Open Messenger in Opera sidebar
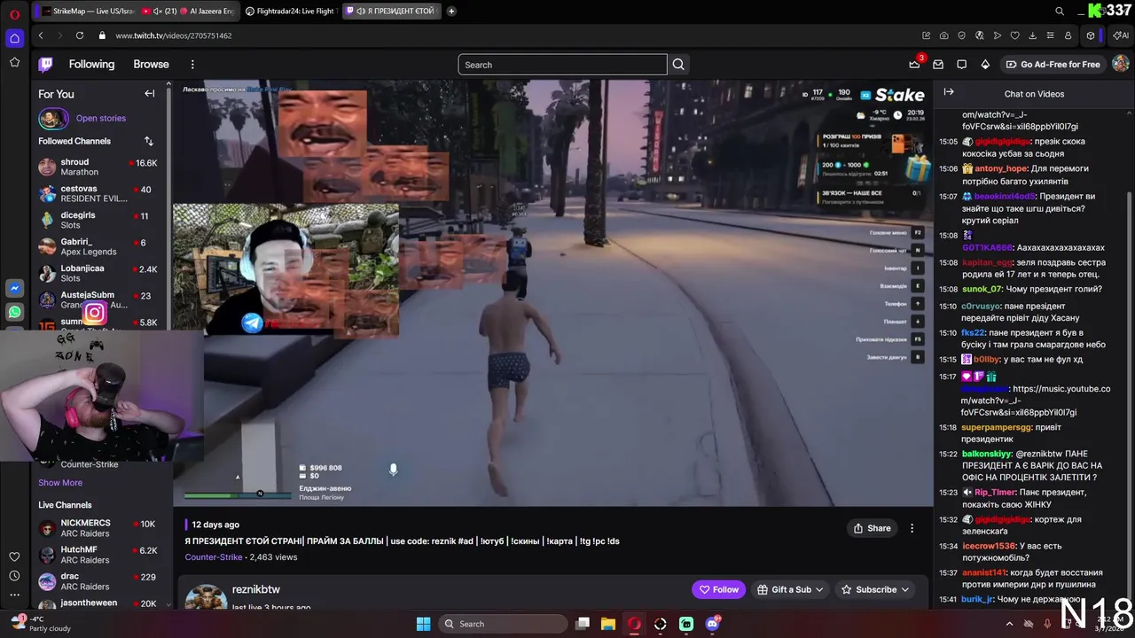The image size is (1135, 638). tap(14, 289)
